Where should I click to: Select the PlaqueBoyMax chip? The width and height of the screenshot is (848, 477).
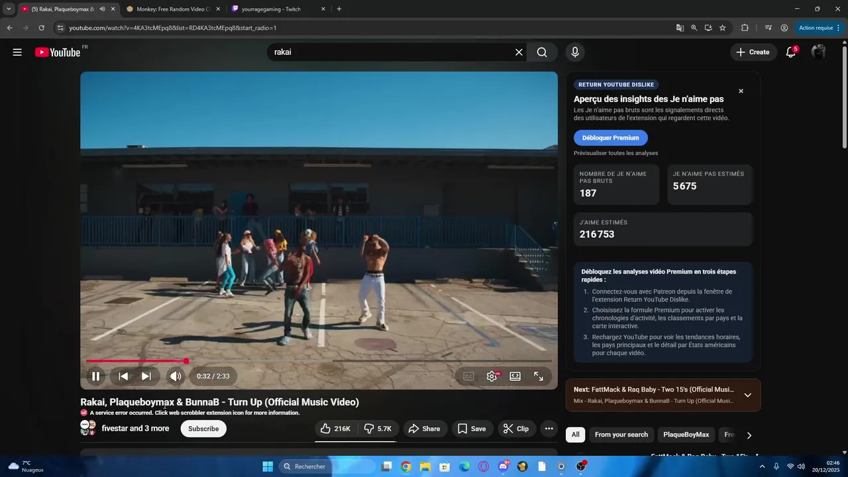tap(686, 435)
